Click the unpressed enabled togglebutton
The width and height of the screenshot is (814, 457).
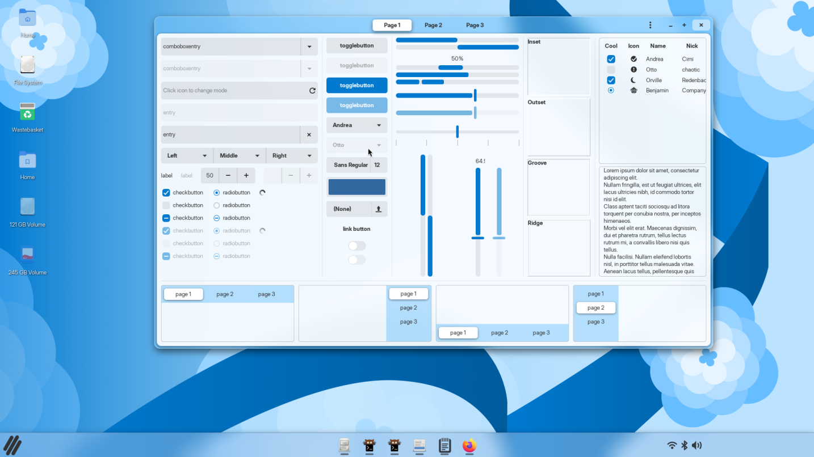click(x=357, y=45)
